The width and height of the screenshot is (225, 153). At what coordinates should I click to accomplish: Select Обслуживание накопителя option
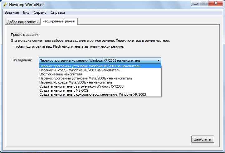pyautogui.click(x=100, y=74)
